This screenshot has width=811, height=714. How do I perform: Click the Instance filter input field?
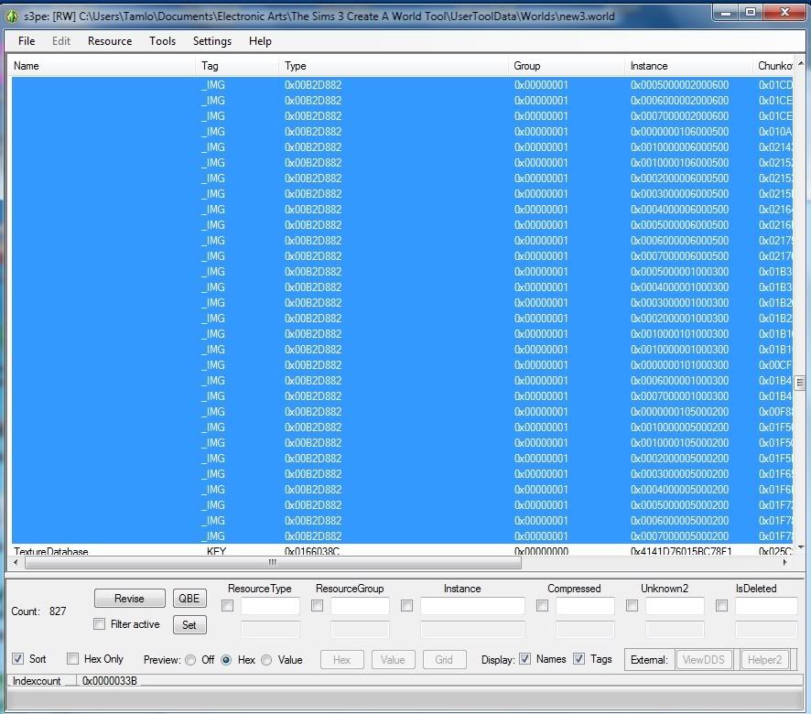click(472, 606)
